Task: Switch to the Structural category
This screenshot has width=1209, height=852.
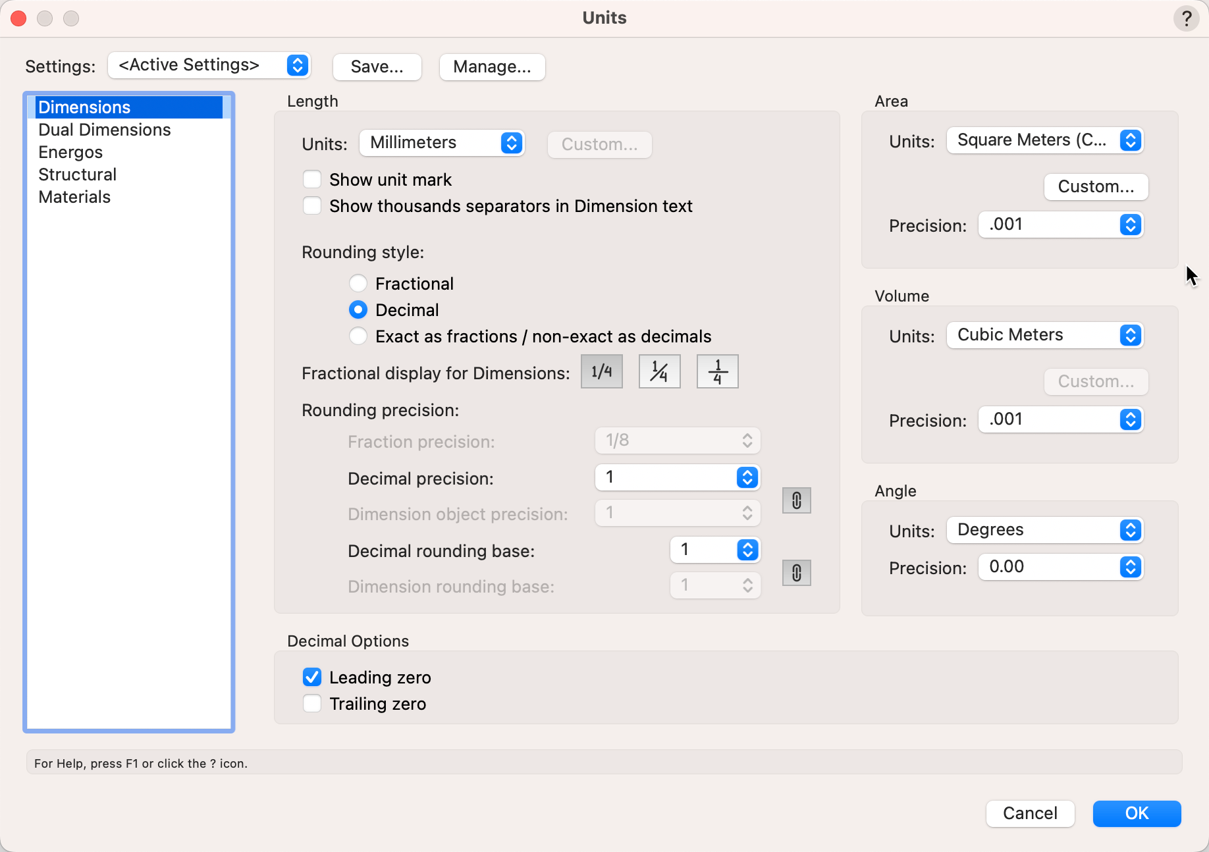Action: tap(78, 174)
